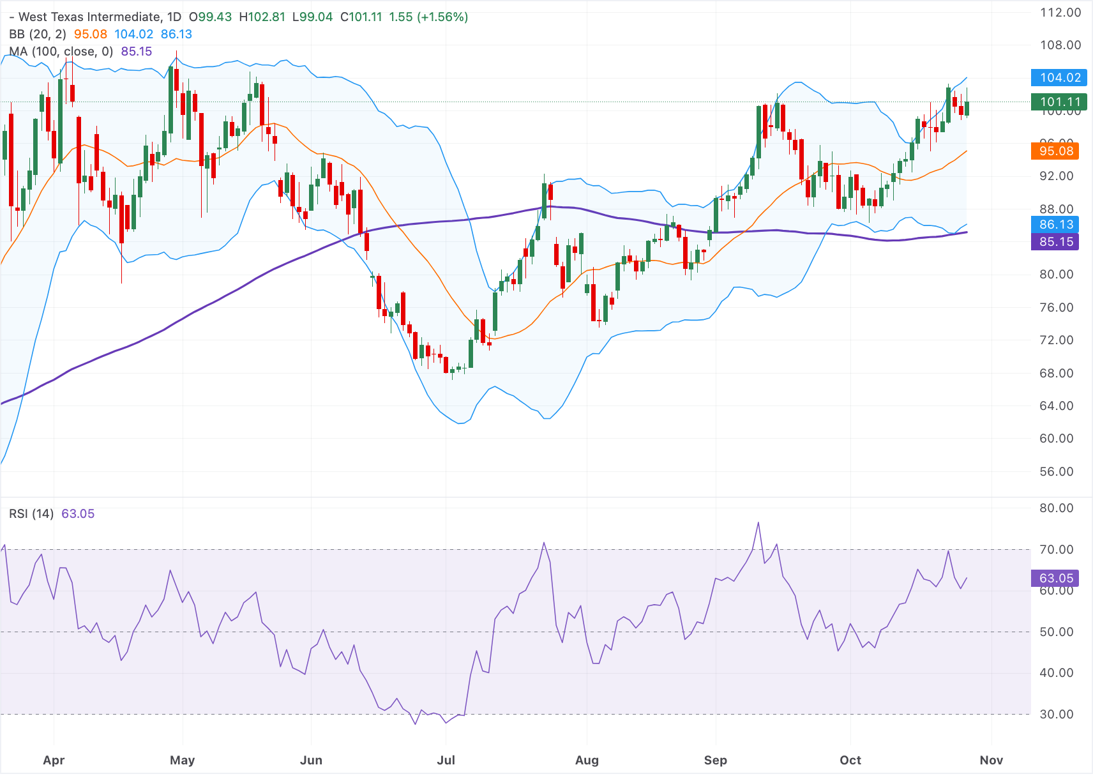Click the West Texas Intermediate, 1D chart title
Image resolution: width=1093 pixels, height=781 pixels.
(95, 17)
